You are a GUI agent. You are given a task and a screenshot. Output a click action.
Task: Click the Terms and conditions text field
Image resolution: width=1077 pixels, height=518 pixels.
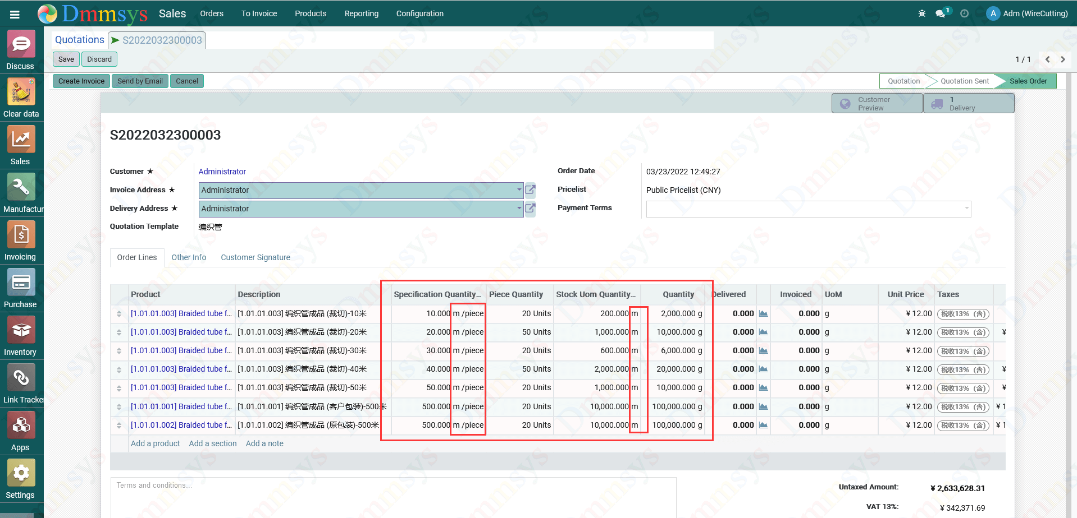click(x=393, y=498)
